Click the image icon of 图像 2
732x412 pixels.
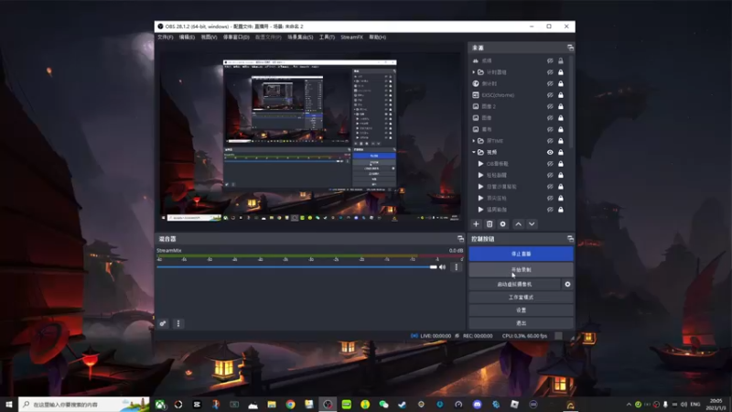(x=476, y=106)
